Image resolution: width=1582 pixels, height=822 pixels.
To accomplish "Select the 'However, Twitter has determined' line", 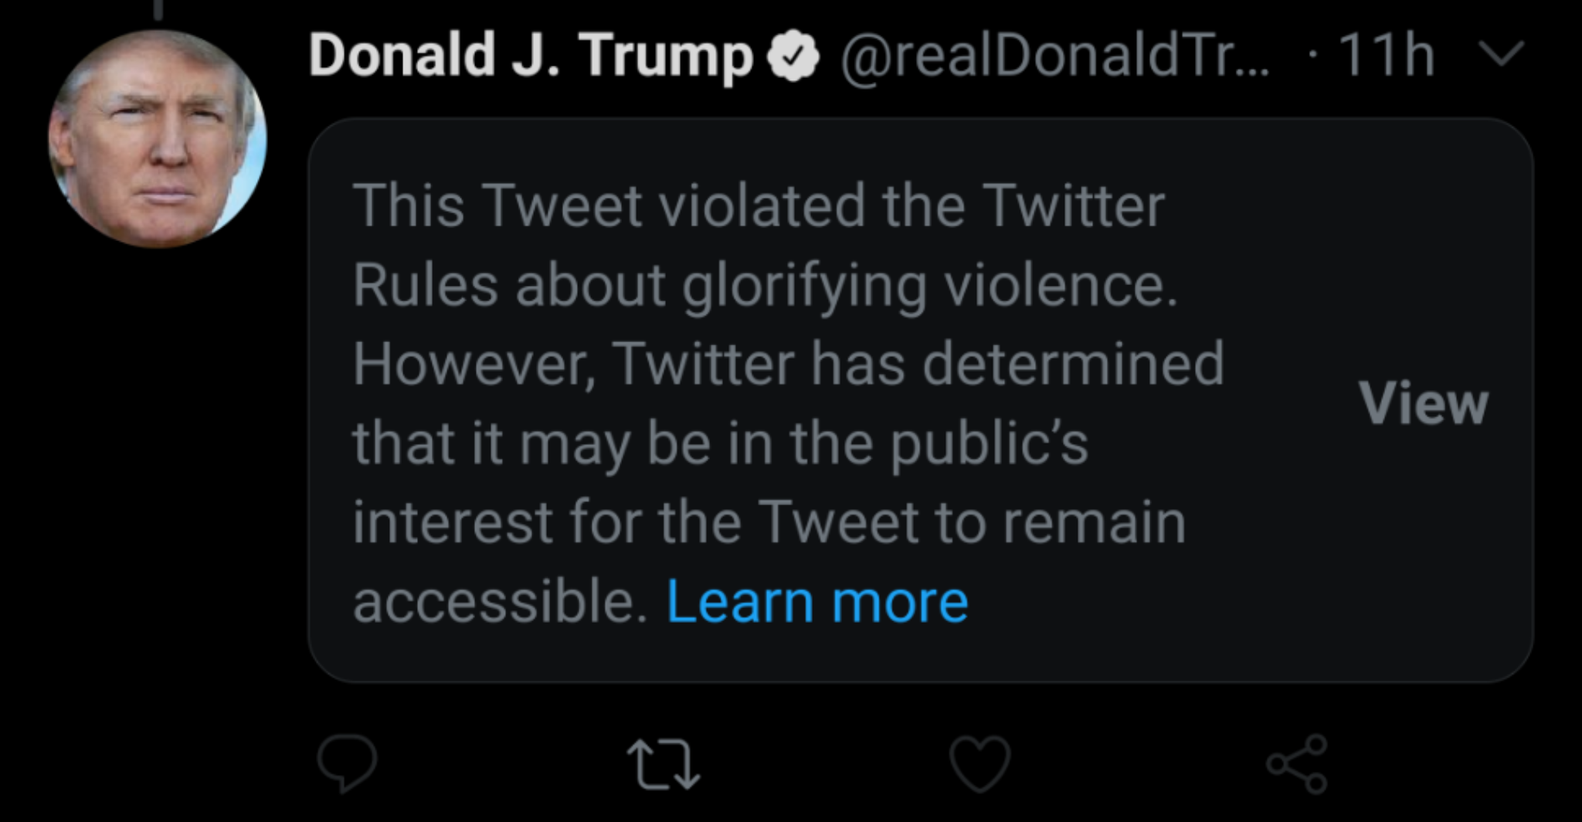I will point(788,364).
